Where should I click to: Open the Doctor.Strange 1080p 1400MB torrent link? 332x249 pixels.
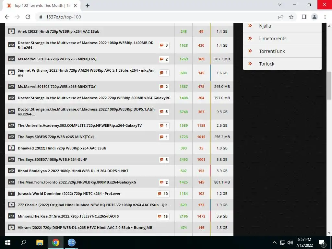click(86, 45)
